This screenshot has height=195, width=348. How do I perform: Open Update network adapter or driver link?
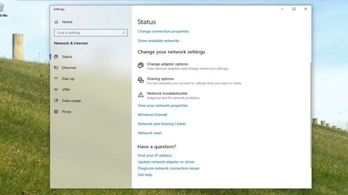point(166,162)
